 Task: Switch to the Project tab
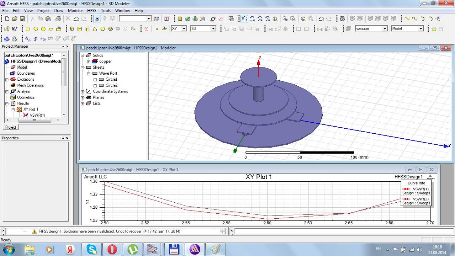[x=11, y=127]
